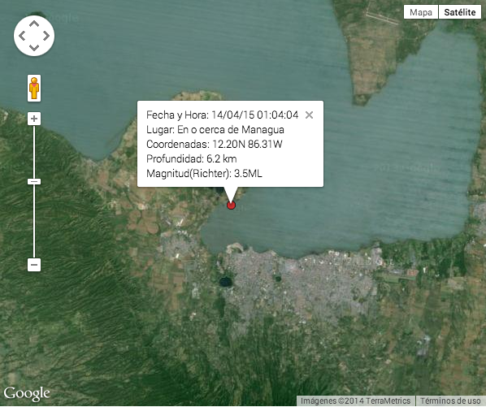Click the red earthquake marker
This screenshot has height=407, width=486.
[231, 205]
